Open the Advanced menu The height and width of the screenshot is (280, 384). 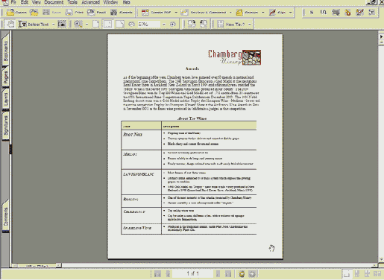point(91,2)
